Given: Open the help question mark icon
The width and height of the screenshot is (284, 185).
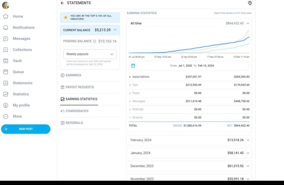Looking at the screenshot, I should (x=250, y=3).
